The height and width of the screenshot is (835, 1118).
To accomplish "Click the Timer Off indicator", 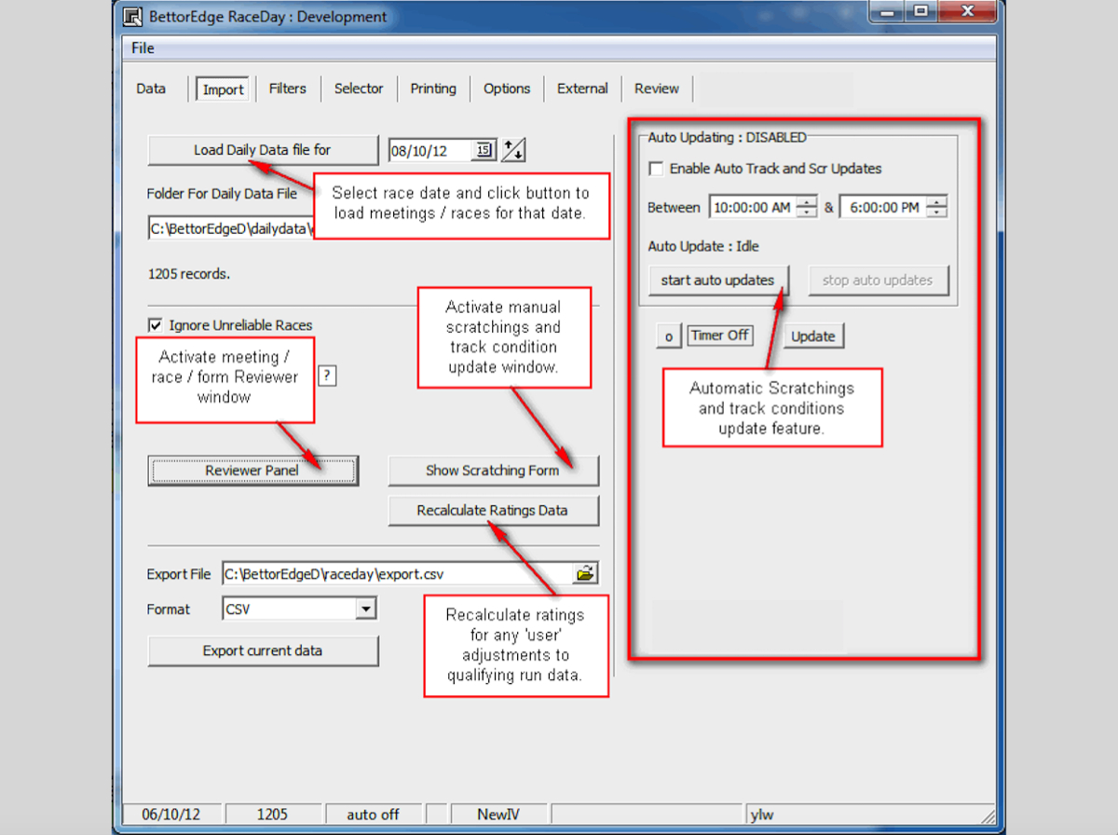I will [x=720, y=335].
